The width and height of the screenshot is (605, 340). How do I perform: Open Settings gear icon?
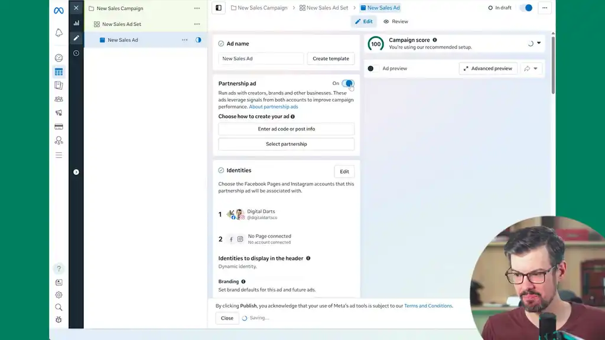coord(58,295)
